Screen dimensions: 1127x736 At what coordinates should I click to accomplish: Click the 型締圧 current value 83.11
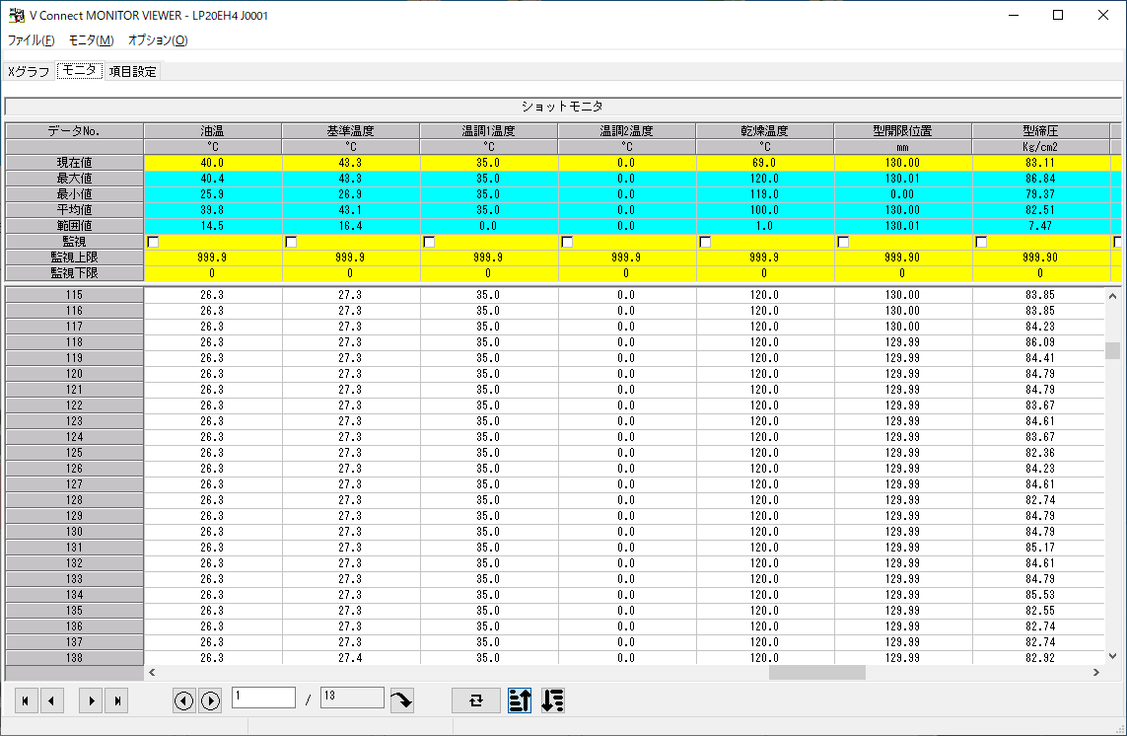click(1040, 163)
